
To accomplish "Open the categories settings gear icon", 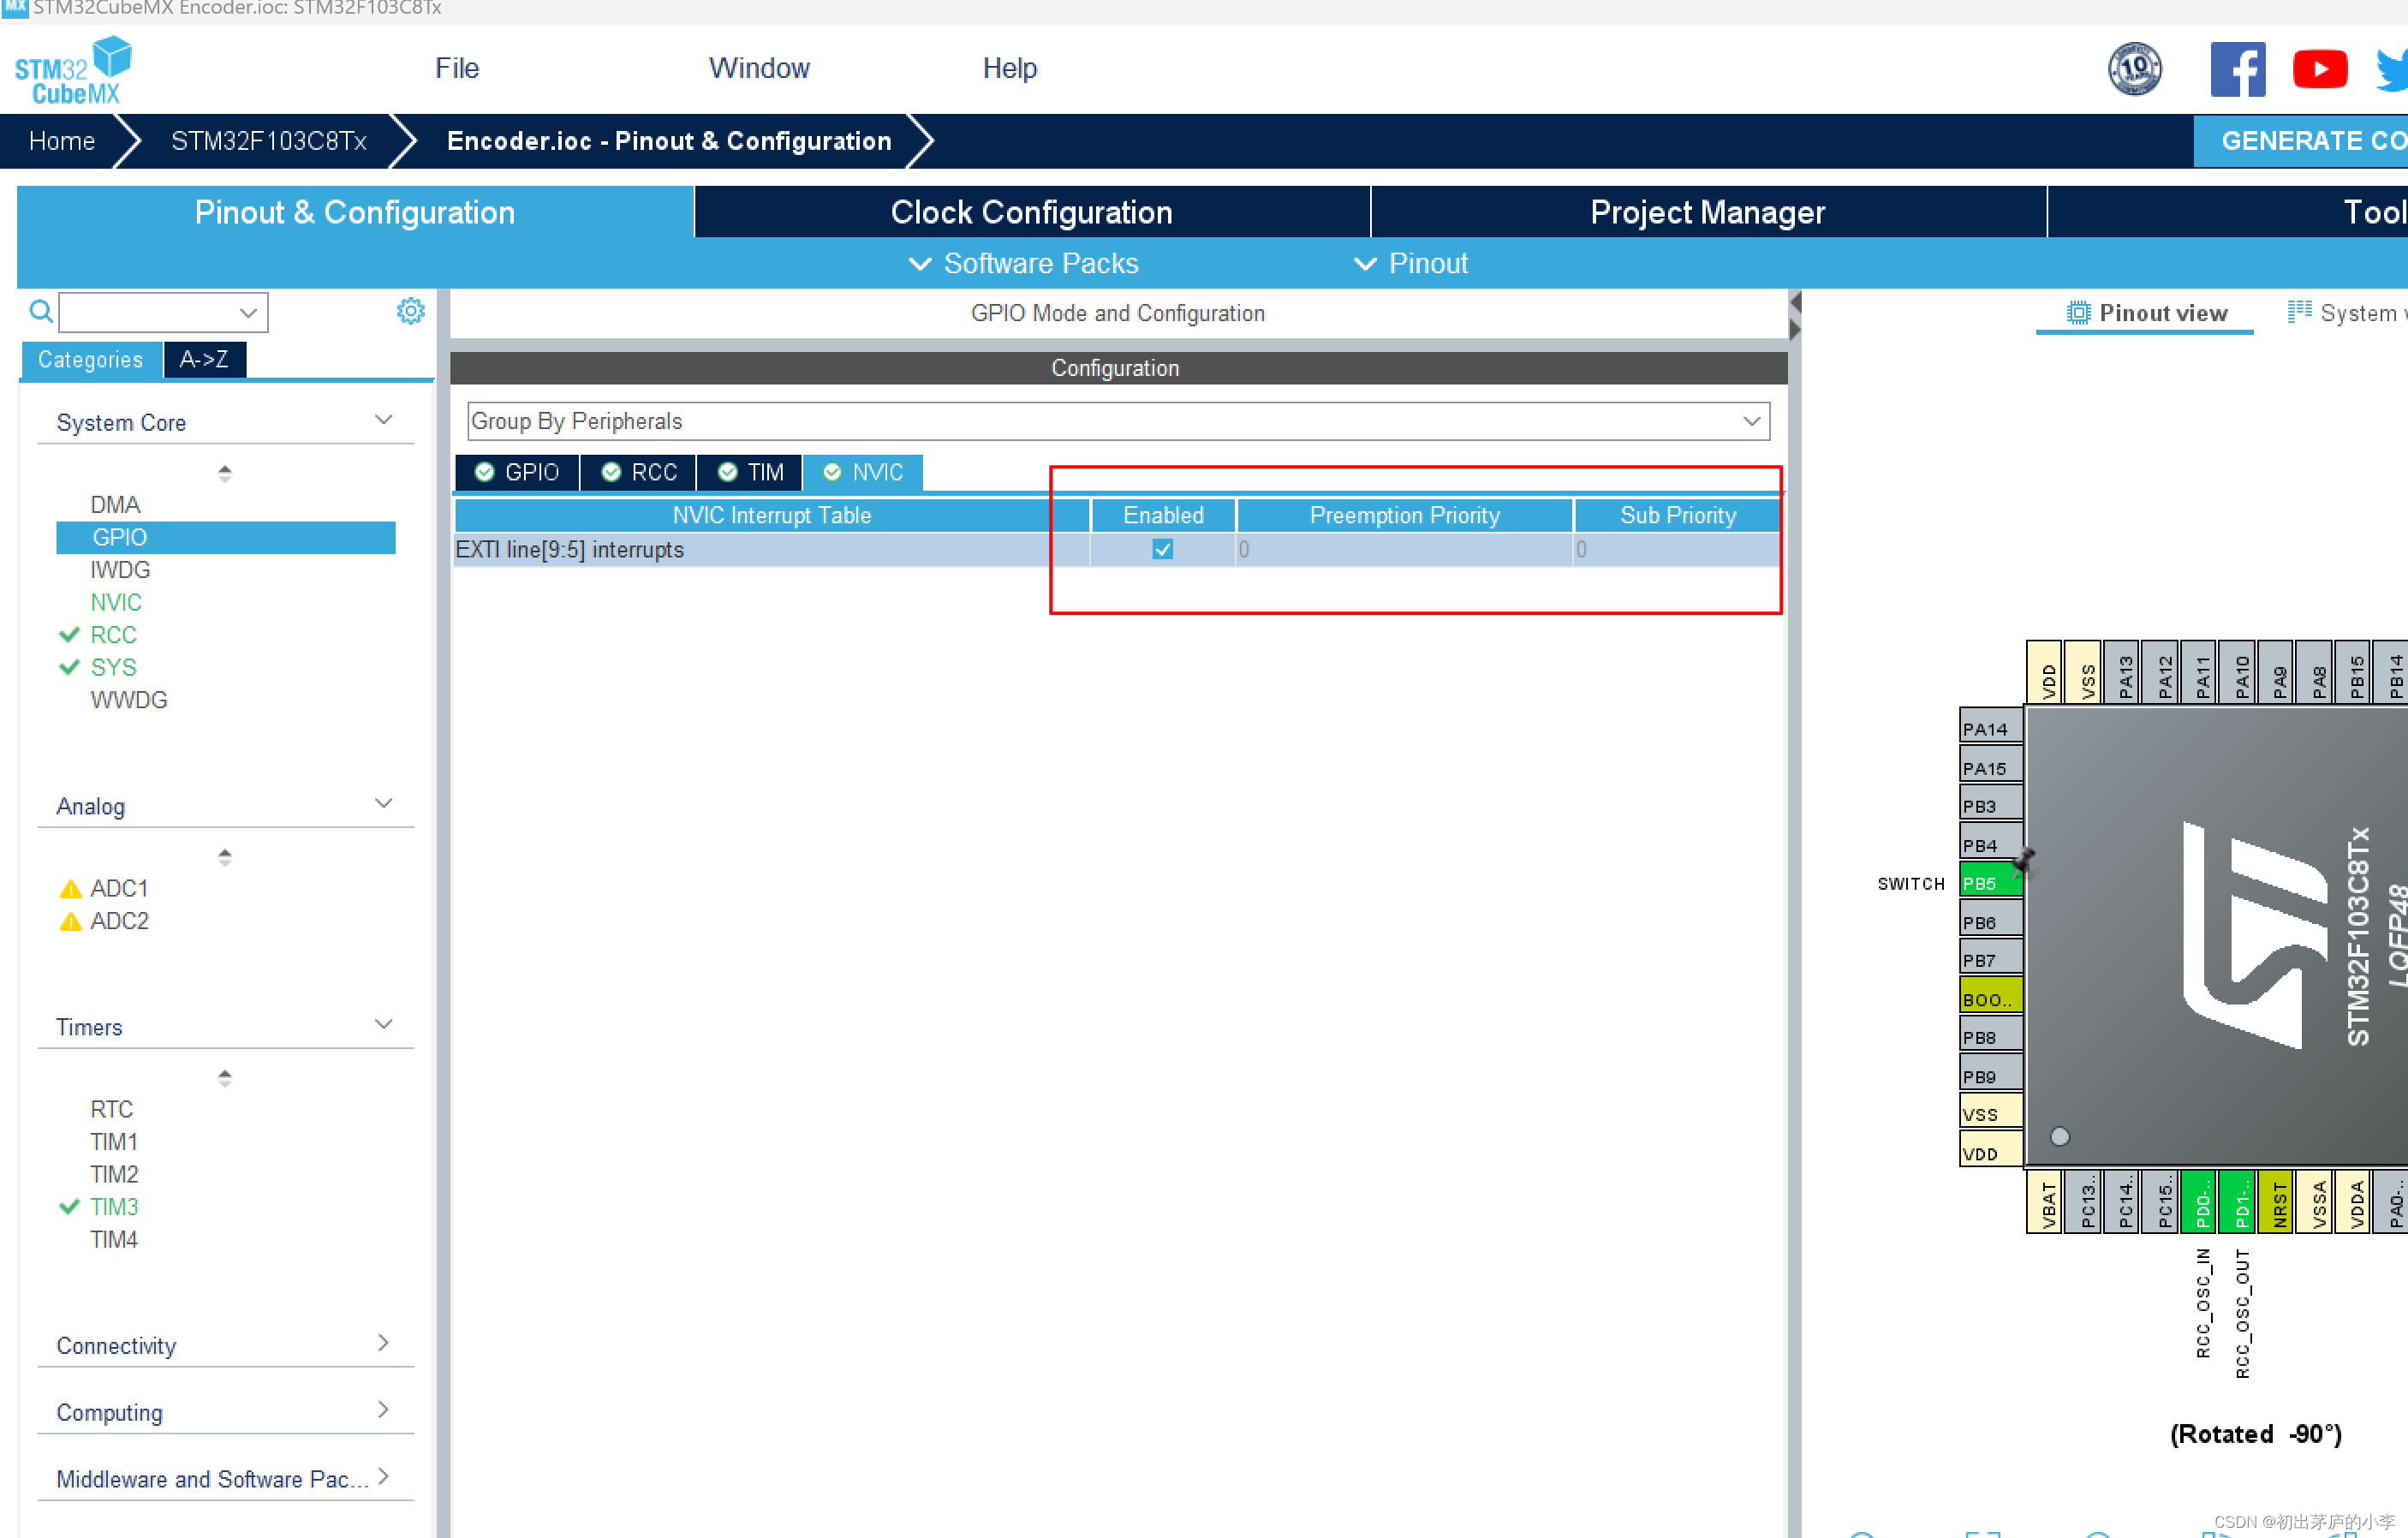I will [410, 311].
